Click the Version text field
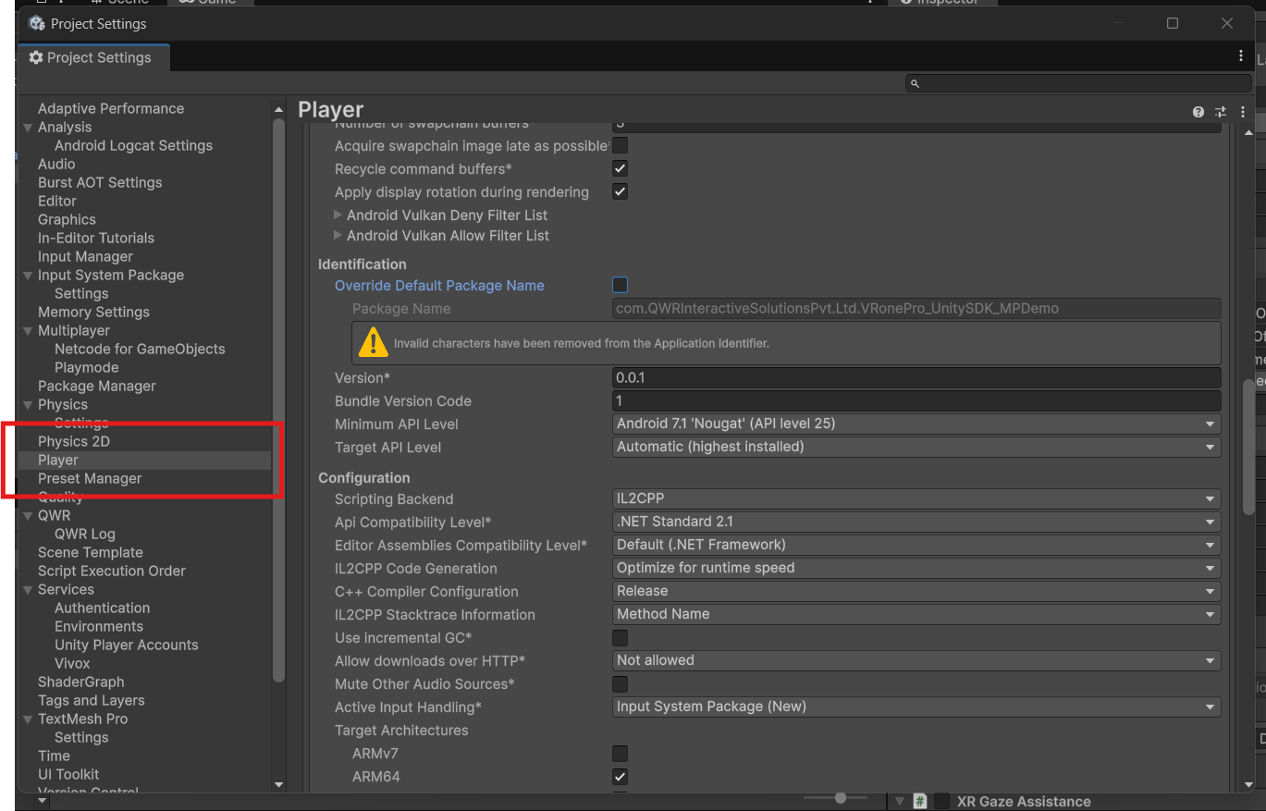This screenshot has width=1266, height=811. [x=916, y=377]
